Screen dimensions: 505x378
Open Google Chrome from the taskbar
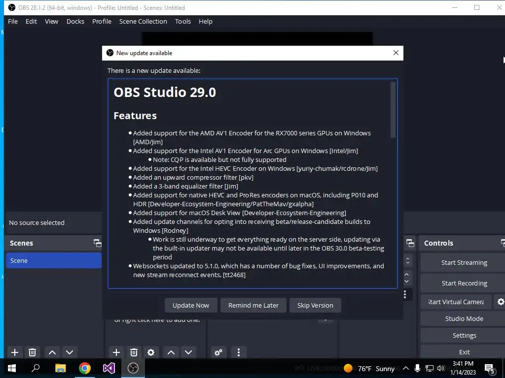[x=85, y=368]
